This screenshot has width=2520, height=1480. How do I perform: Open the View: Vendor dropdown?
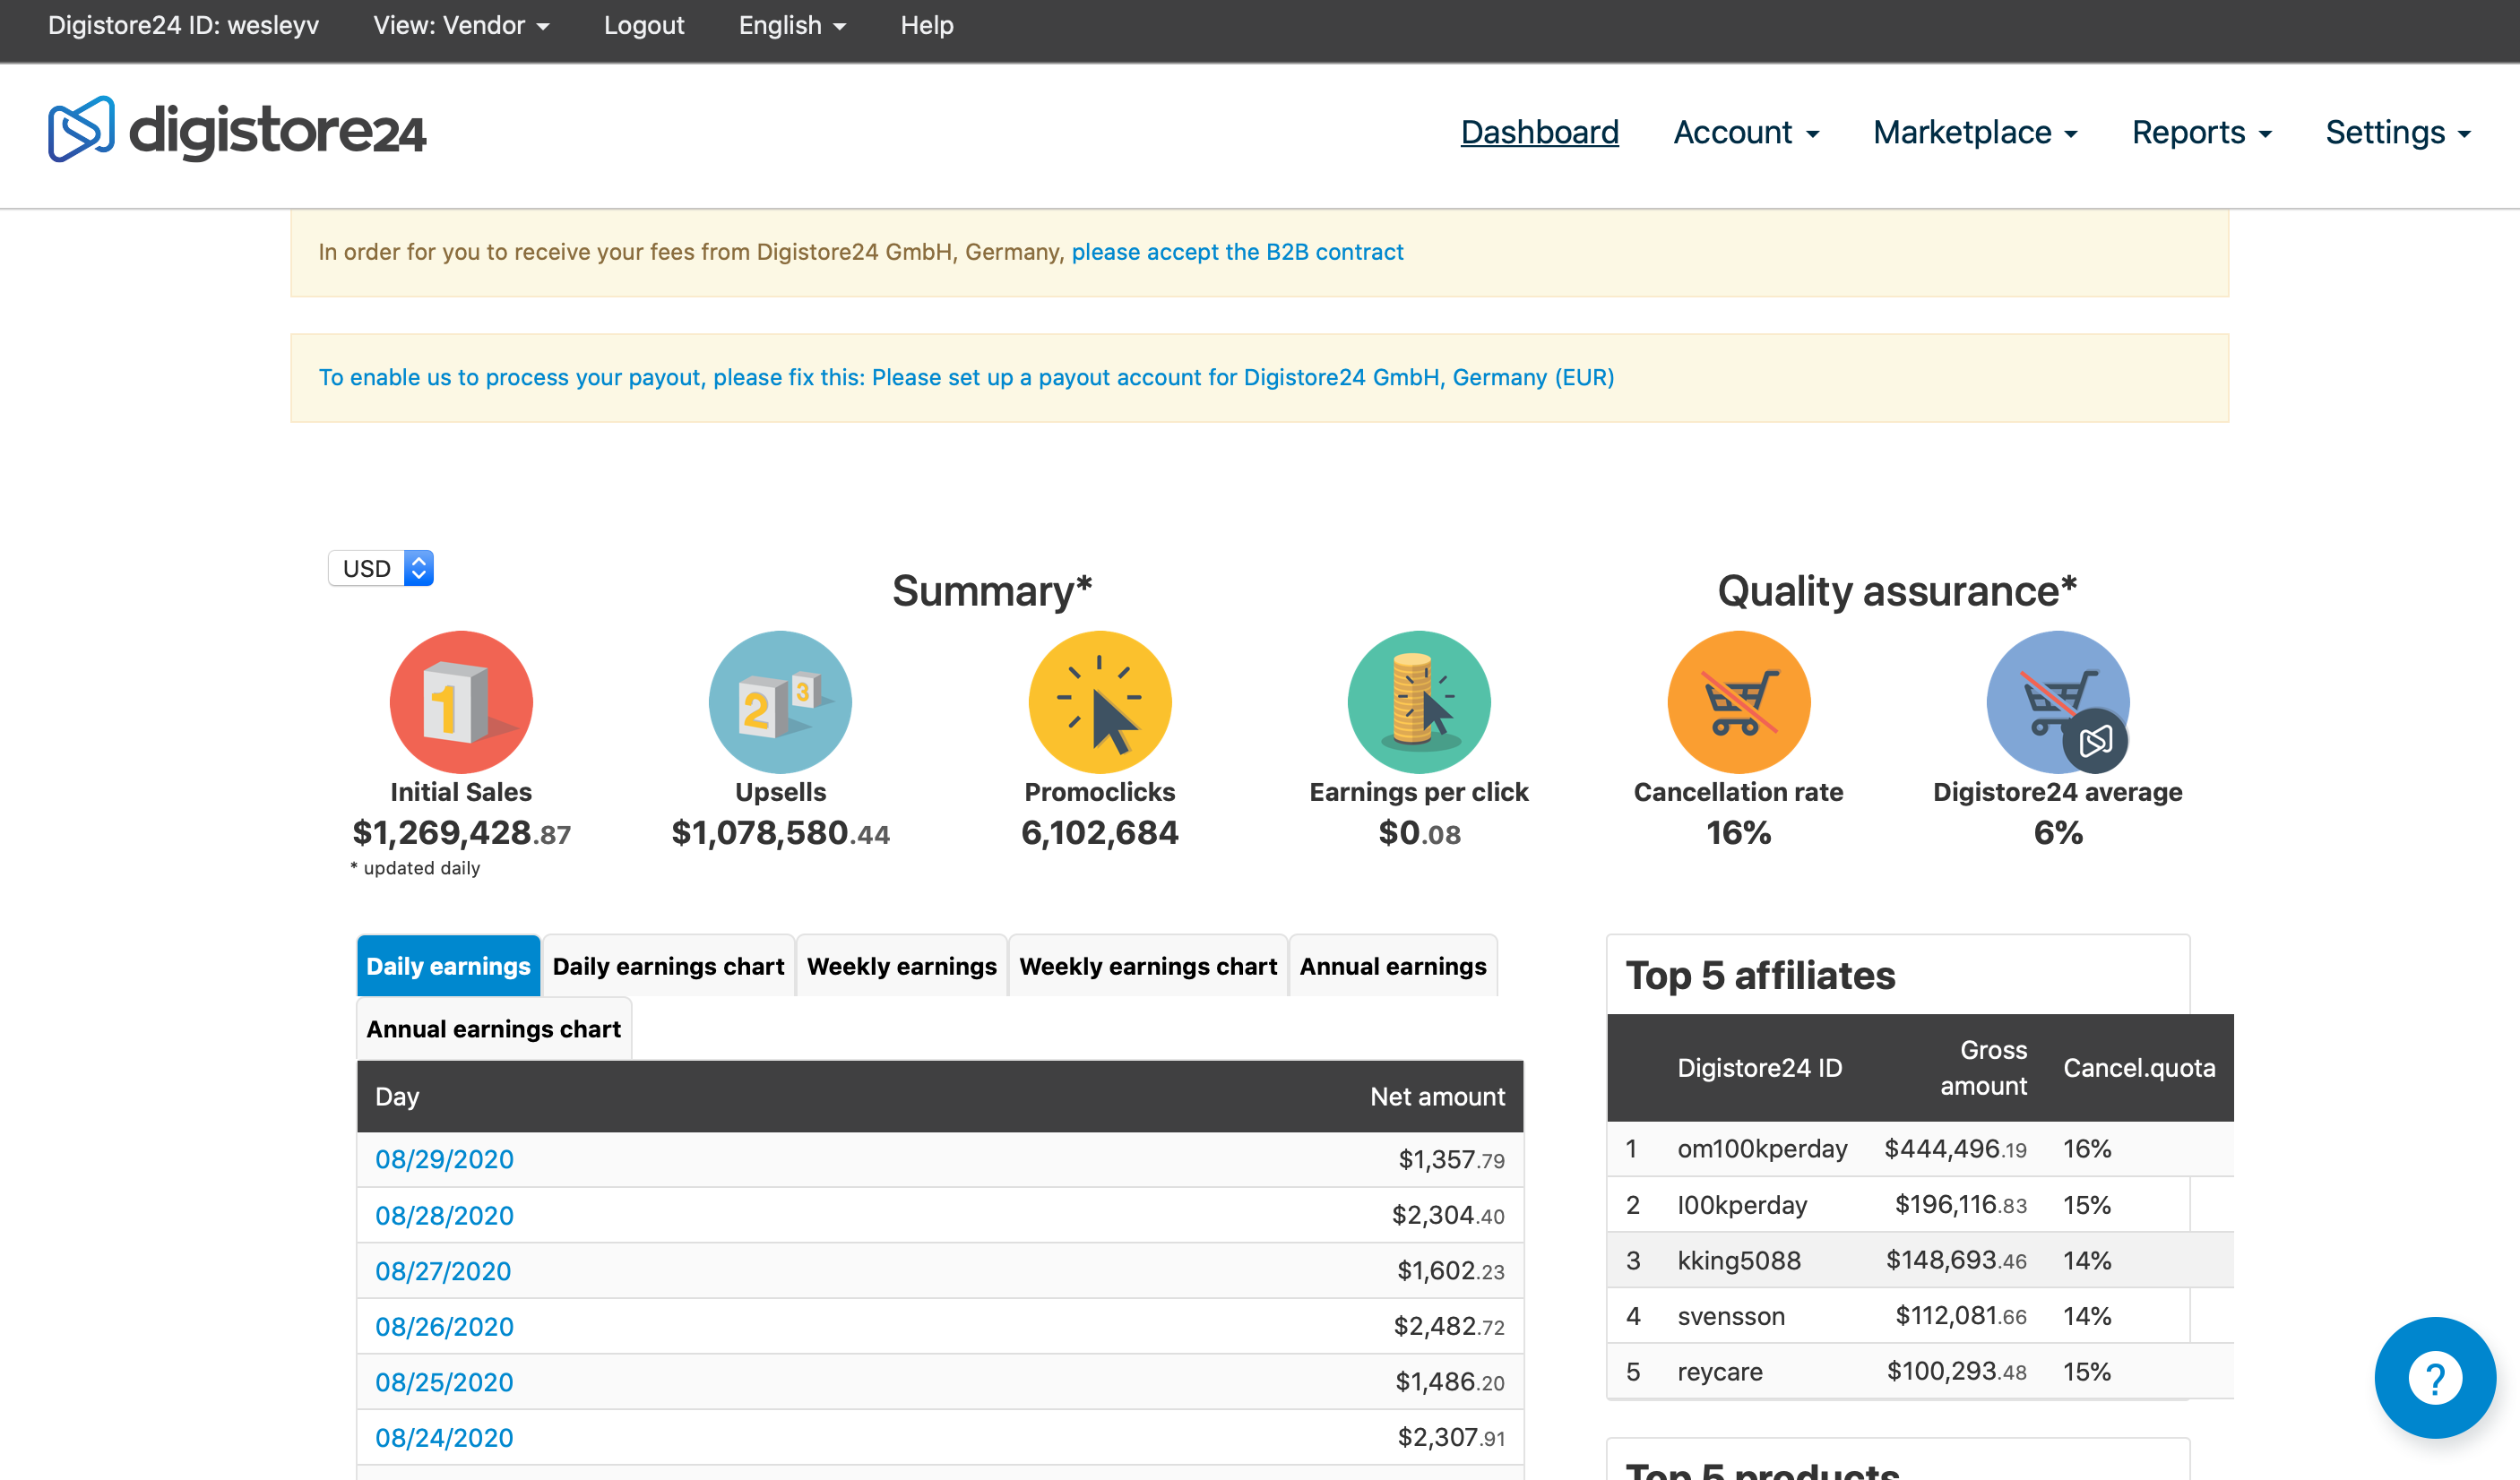[461, 26]
